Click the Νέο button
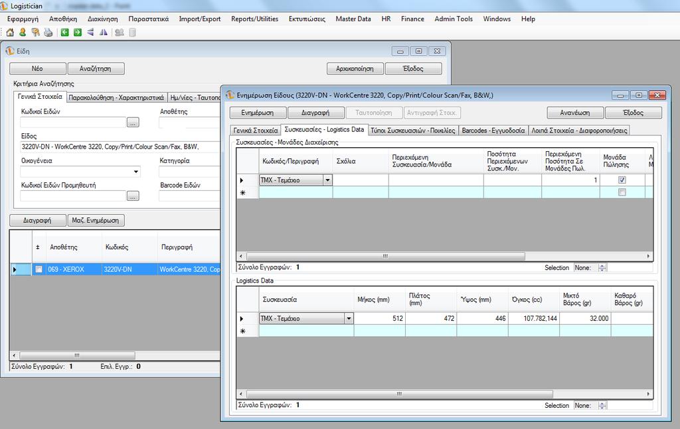The image size is (680, 429). coord(38,69)
